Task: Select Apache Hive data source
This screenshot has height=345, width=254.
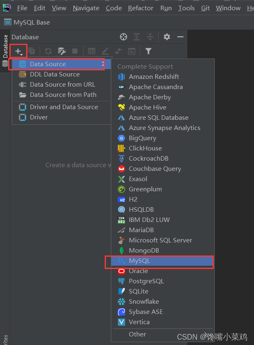Action: (163, 108)
